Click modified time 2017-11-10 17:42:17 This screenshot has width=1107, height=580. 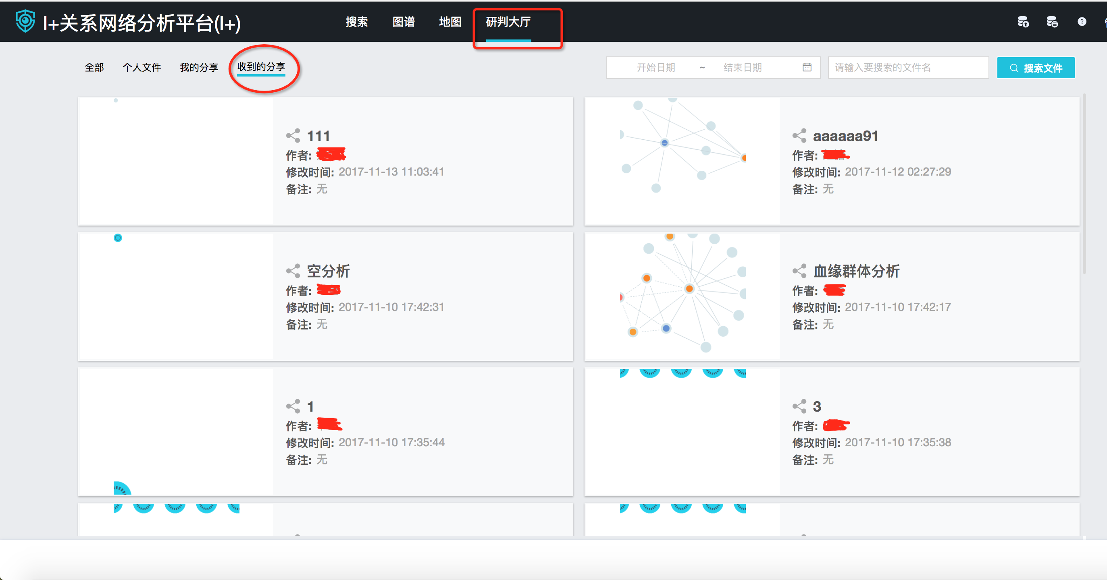pyautogui.click(x=898, y=307)
